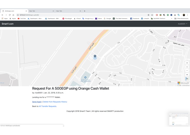This screenshot has height=135, width=190.
Task: Click the Chrome profile avatar
Action: 184,15
